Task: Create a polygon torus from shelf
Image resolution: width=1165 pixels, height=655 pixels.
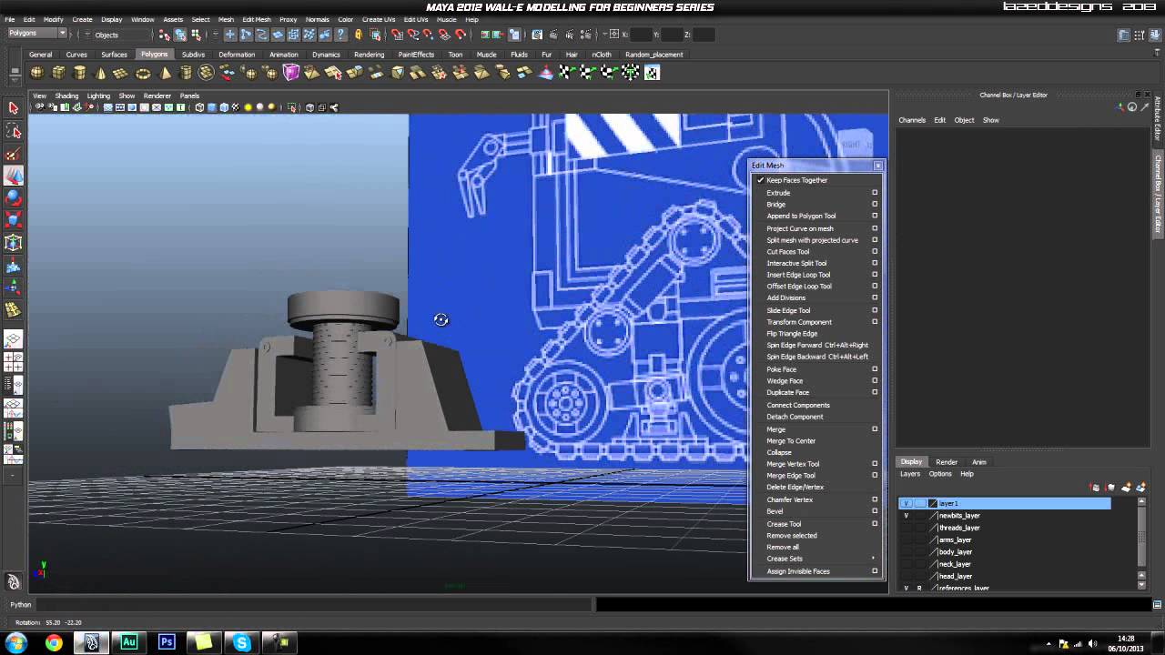Action: click(144, 73)
